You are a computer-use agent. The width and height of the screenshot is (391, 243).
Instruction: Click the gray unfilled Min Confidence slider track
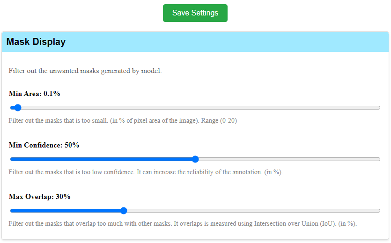288,159
